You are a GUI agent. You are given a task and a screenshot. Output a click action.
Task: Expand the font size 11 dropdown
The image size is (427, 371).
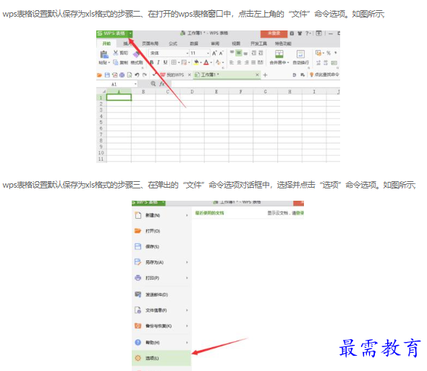pyautogui.click(x=208, y=53)
